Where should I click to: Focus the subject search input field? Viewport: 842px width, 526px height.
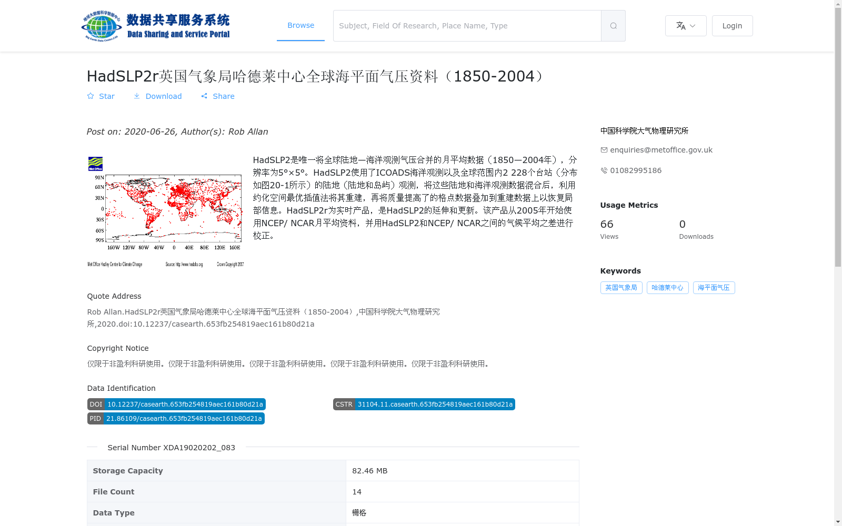tap(467, 26)
